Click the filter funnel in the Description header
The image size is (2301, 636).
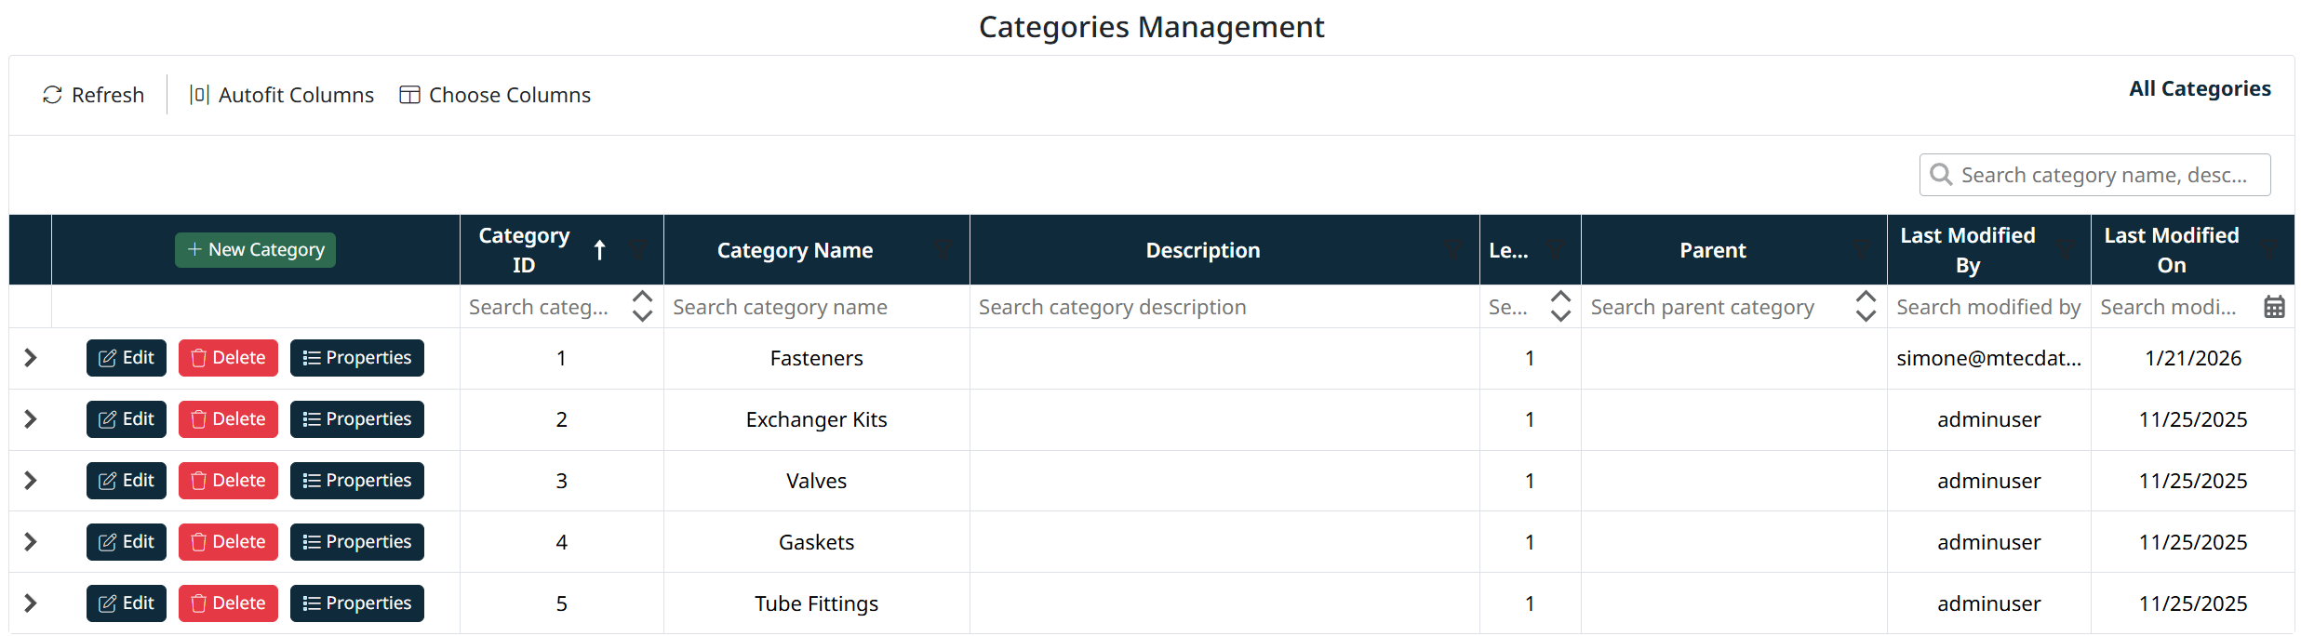click(x=1452, y=250)
